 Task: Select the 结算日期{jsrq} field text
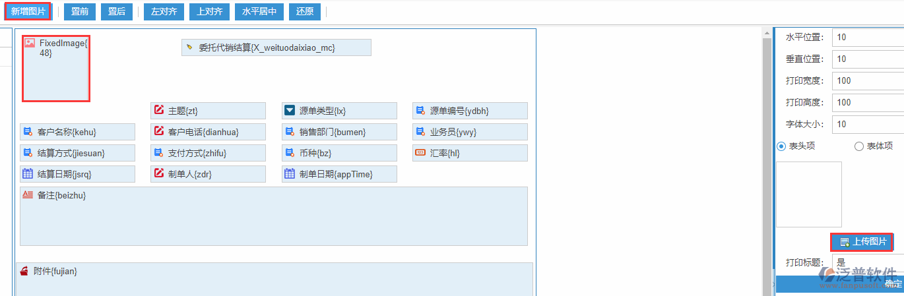coord(64,174)
